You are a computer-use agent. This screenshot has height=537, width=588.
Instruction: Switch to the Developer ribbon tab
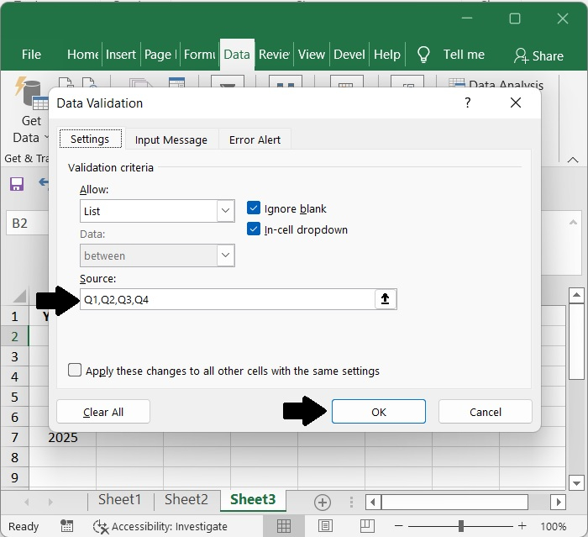349,55
